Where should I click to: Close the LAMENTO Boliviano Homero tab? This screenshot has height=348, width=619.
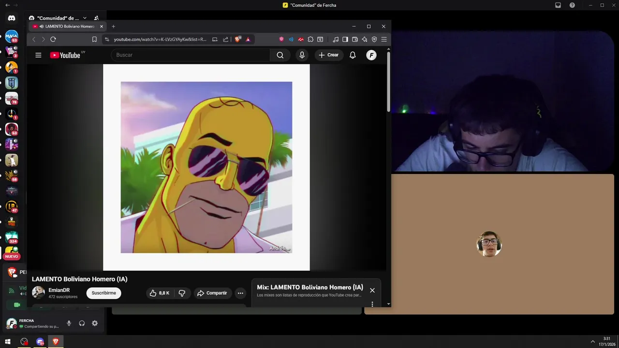(x=102, y=27)
